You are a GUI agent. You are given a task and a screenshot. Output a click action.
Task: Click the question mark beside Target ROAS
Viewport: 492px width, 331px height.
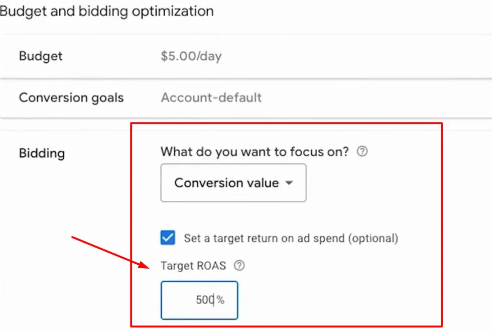pyautogui.click(x=239, y=266)
